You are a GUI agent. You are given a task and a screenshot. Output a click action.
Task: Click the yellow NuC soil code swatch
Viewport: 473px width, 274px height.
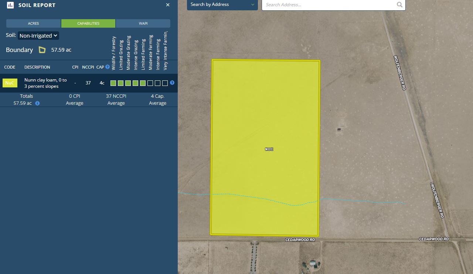[x=10, y=83]
